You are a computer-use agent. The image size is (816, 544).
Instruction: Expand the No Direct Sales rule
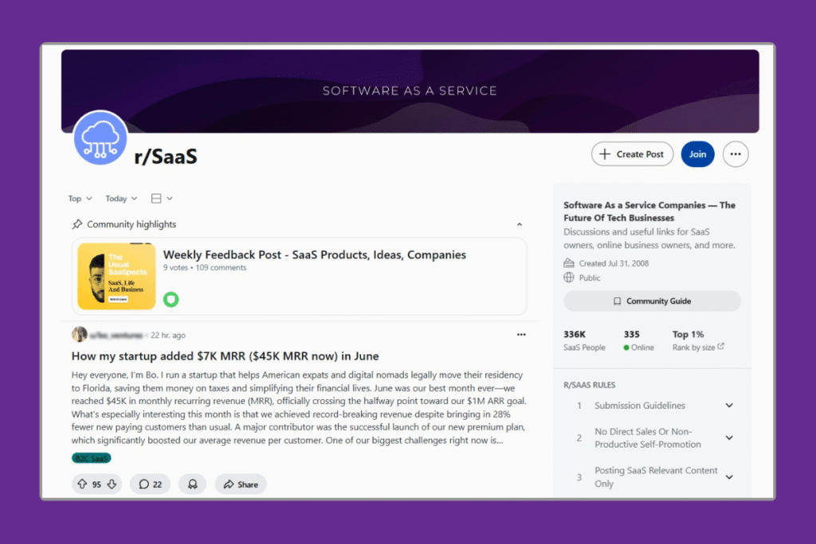[x=728, y=438]
